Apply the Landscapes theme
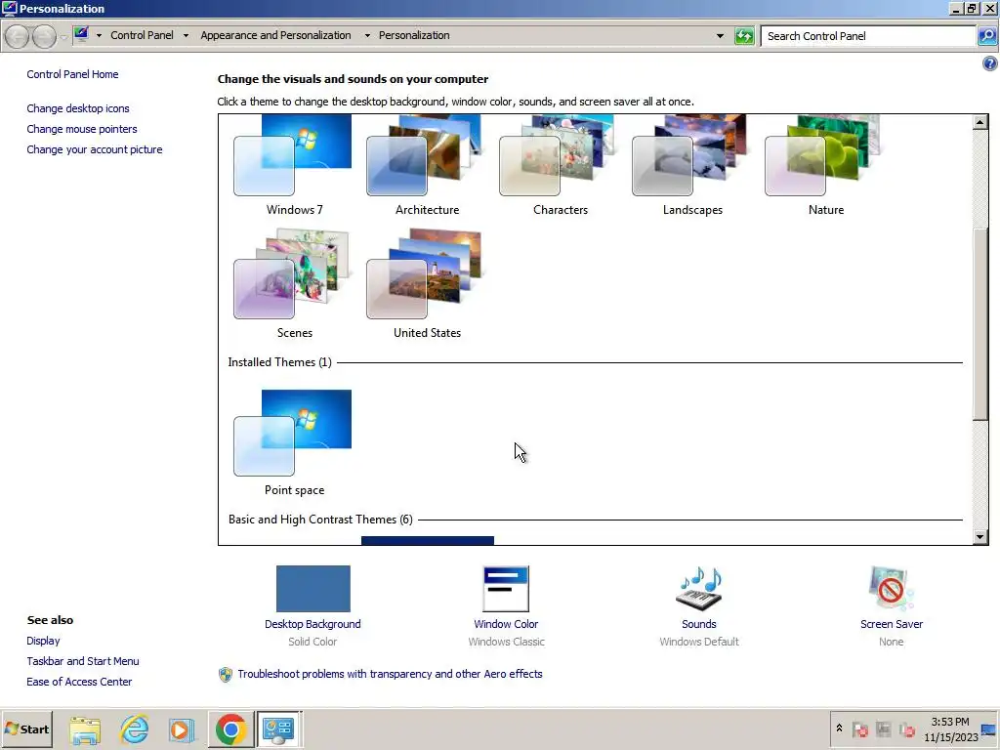1000x750 pixels. pyautogui.click(x=692, y=166)
